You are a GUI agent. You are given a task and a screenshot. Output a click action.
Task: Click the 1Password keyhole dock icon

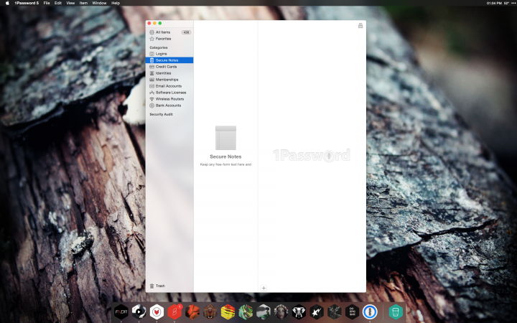pyautogui.click(x=370, y=312)
